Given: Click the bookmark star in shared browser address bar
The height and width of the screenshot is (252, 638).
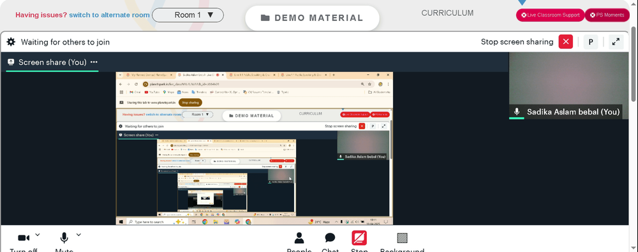Looking at the screenshot, I should click(369, 84).
